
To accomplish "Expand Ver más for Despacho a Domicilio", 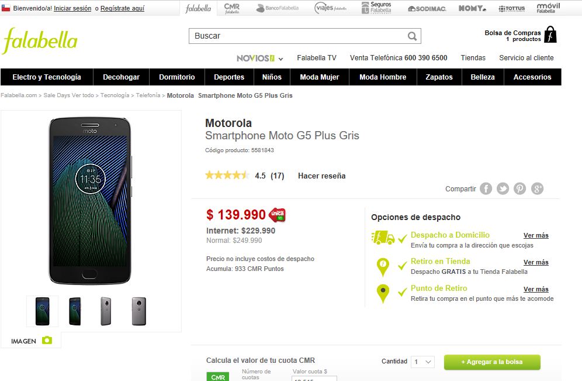I will (536, 235).
